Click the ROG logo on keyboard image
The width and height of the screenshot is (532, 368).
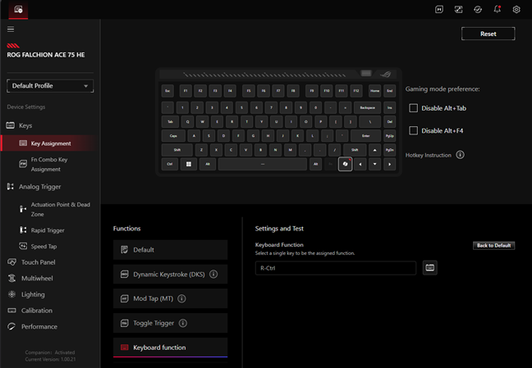coord(386,74)
